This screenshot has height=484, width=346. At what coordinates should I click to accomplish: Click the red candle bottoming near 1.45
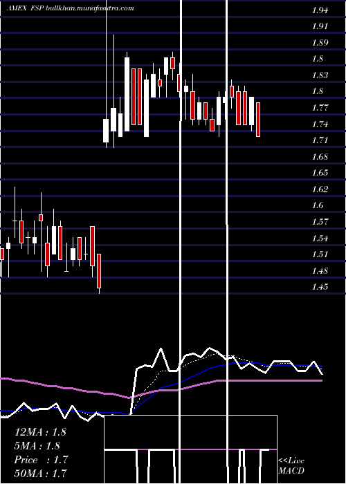click(x=99, y=271)
